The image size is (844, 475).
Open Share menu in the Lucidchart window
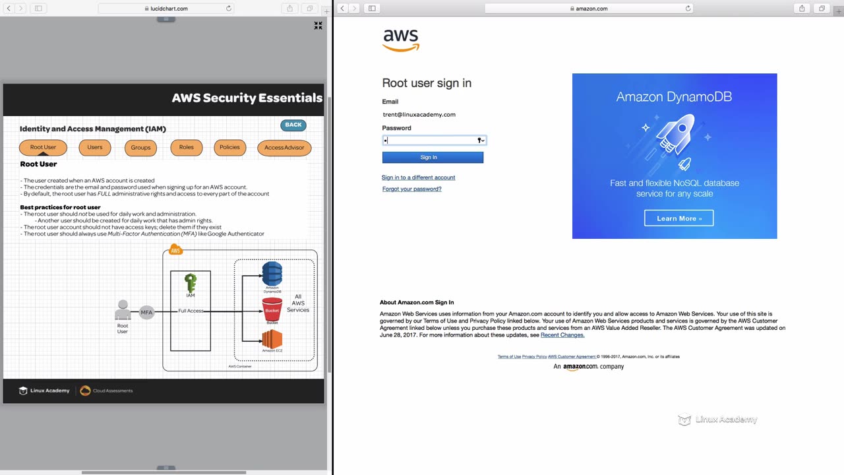289,9
